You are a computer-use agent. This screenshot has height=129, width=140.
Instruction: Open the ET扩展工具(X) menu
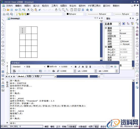[94, 6]
